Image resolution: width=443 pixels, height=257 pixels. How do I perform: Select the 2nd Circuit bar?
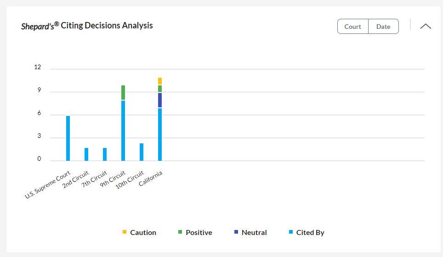pos(86,154)
